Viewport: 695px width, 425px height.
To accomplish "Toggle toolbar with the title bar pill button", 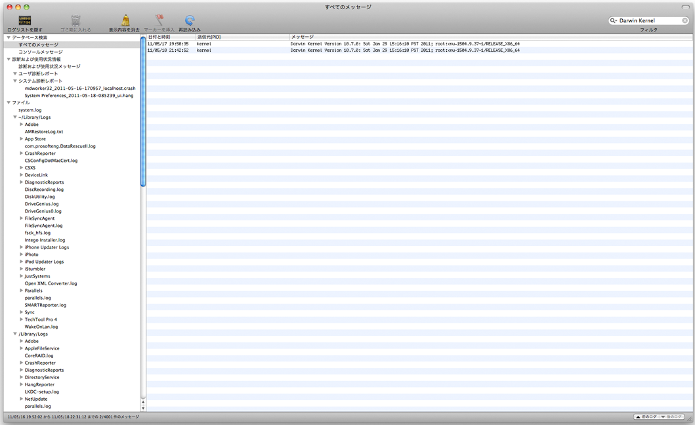I will (685, 7).
